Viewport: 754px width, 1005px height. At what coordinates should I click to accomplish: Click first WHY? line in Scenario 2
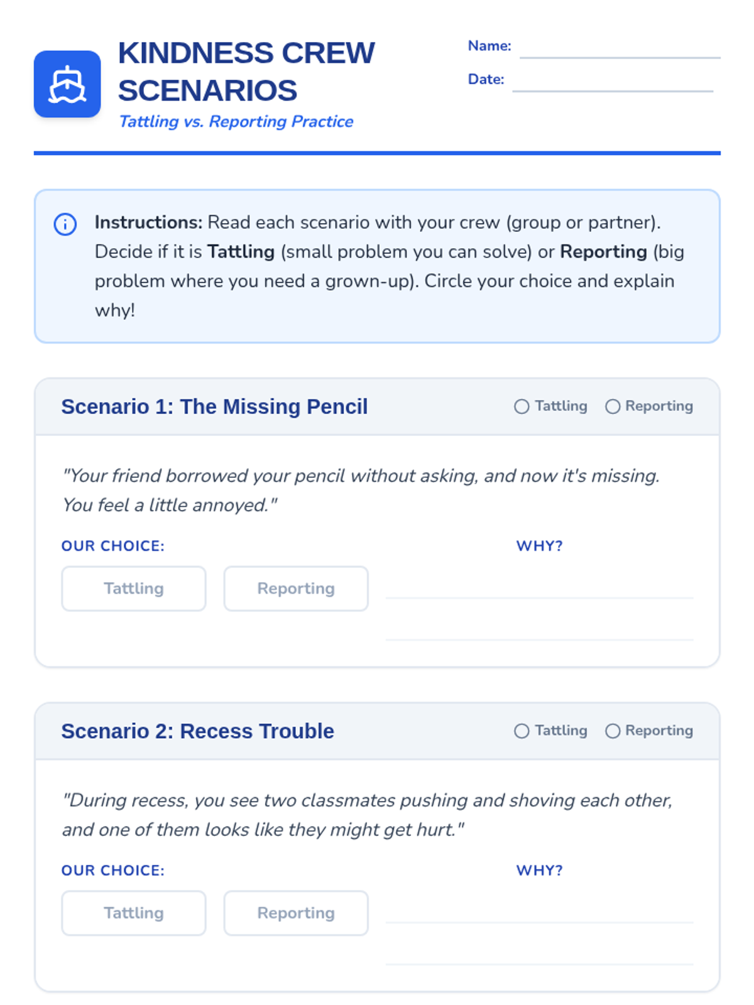540,911
